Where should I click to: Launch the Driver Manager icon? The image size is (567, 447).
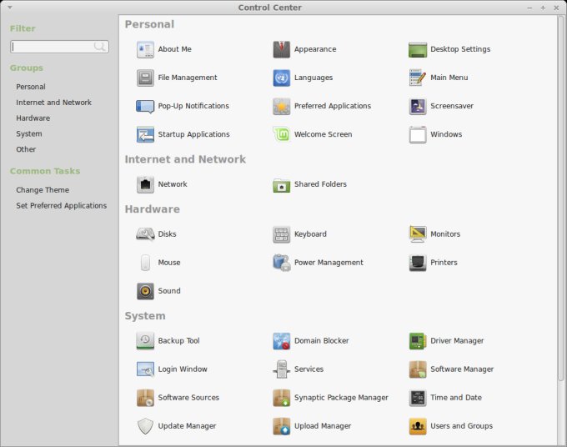point(418,341)
